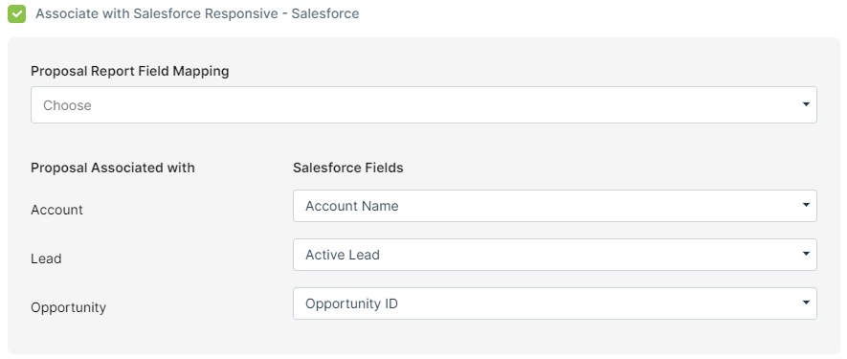Click the 'Lead' row label
This screenshot has height=359, width=847.
(46, 258)
